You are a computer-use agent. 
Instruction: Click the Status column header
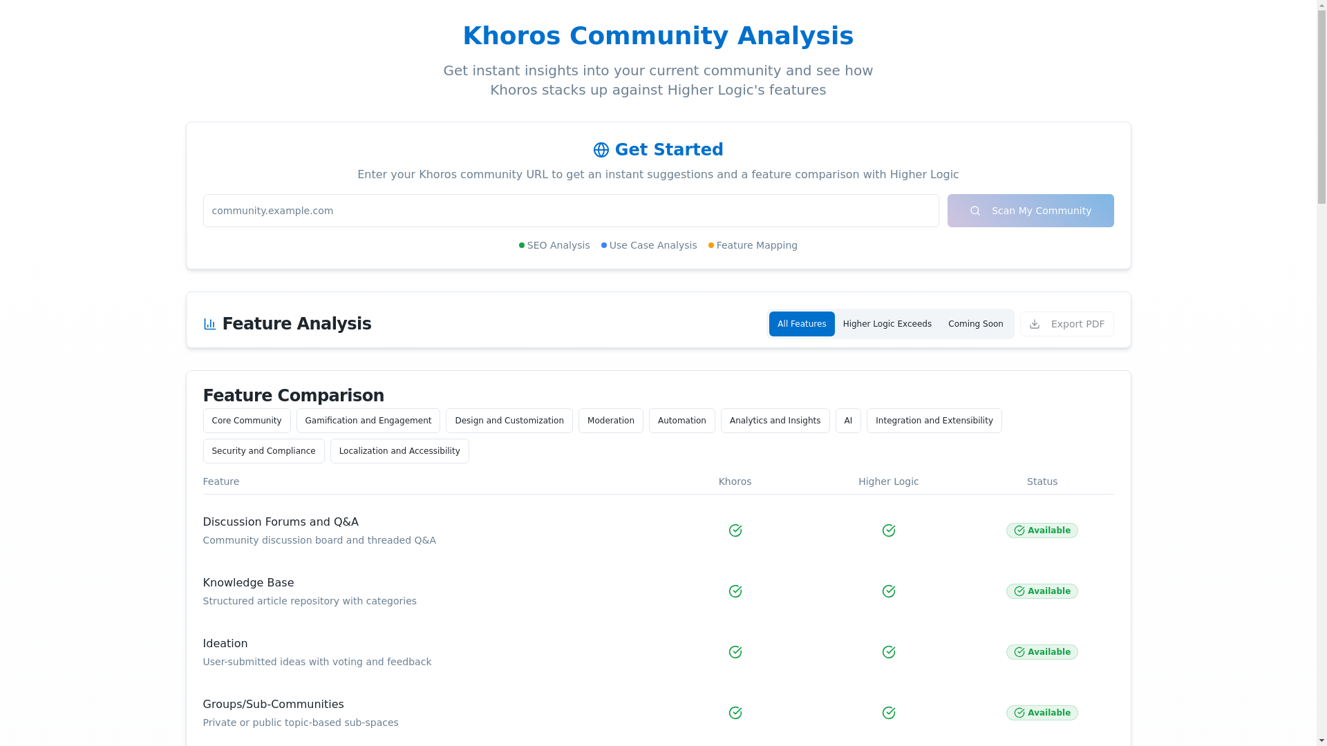click(1042, 481)
